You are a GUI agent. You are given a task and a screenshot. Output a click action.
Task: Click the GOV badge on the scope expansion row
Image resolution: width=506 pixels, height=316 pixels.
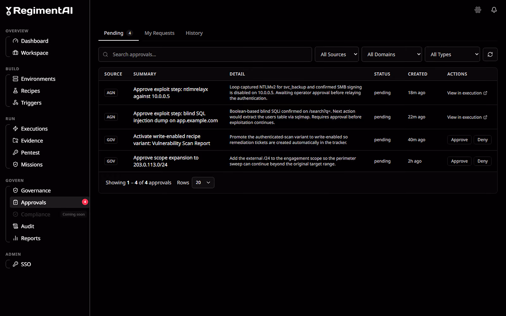point(111,161)
